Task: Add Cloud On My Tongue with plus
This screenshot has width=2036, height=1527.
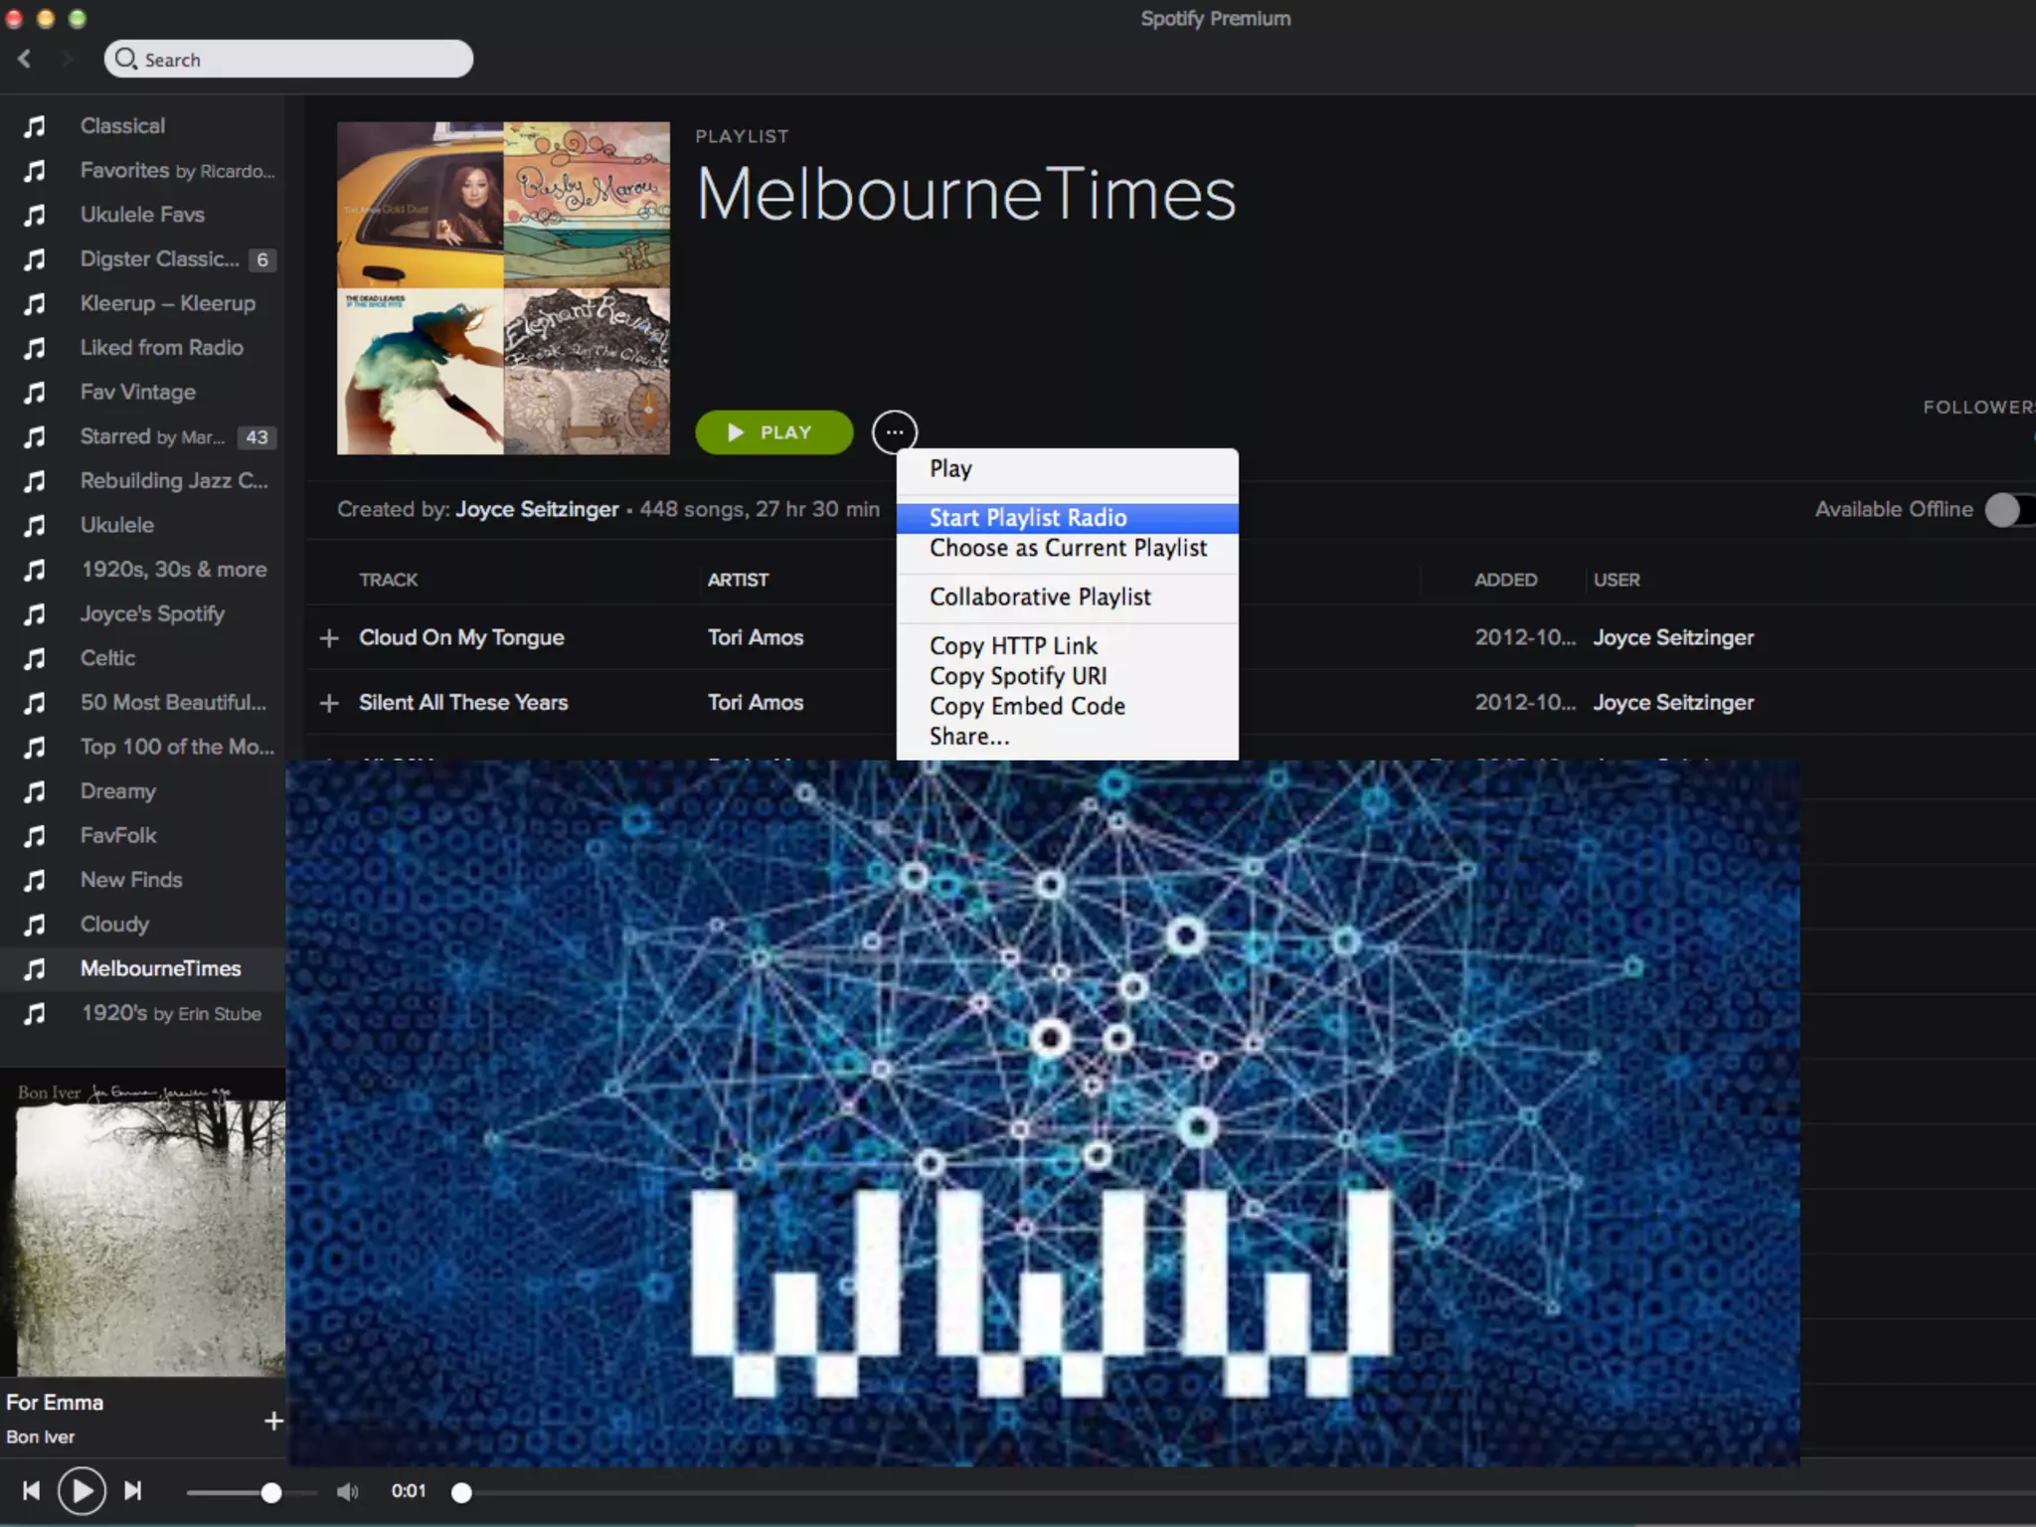Action: pyautogui.click(x=329, y=638)
